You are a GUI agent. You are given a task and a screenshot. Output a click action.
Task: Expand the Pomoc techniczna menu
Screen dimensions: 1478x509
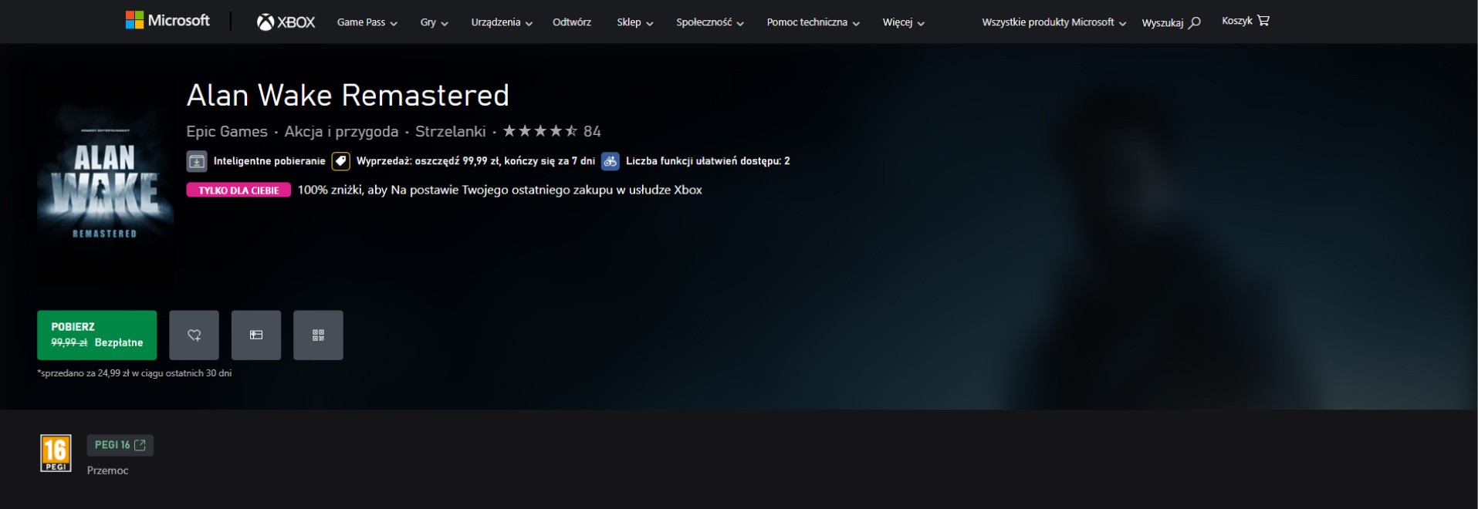pyautogui.click(x=813, y=22)
